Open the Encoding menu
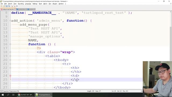This screenshot has width=172, height=97. (x=21, y=4)
